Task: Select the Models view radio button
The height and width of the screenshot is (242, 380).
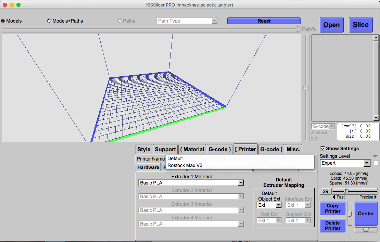Action: (x=3, y=21)
